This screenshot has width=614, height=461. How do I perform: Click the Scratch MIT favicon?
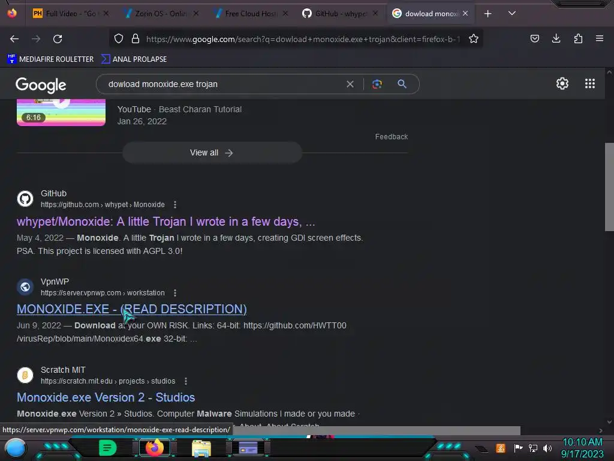pos(25,375)
